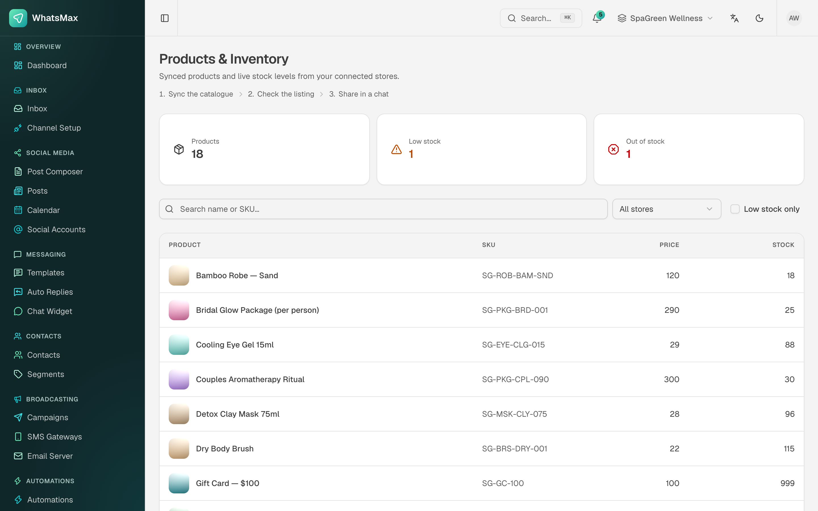Click step 3 Share in a chat
This screenshot has height=511, width=818.
359,94
